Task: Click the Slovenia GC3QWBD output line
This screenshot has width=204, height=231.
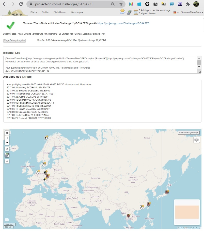Action: 28,91
